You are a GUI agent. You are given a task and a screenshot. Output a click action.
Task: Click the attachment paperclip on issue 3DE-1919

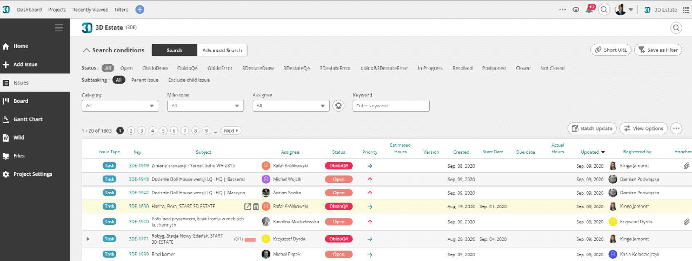[x=687, y=166]
